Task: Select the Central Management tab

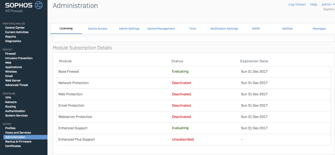Action: (161, 29)
